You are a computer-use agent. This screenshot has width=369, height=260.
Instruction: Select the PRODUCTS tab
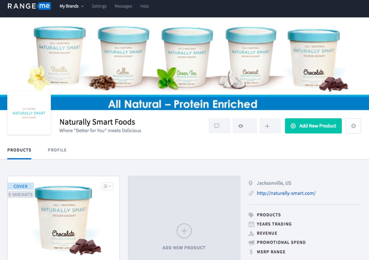click(x=19, y=150)
